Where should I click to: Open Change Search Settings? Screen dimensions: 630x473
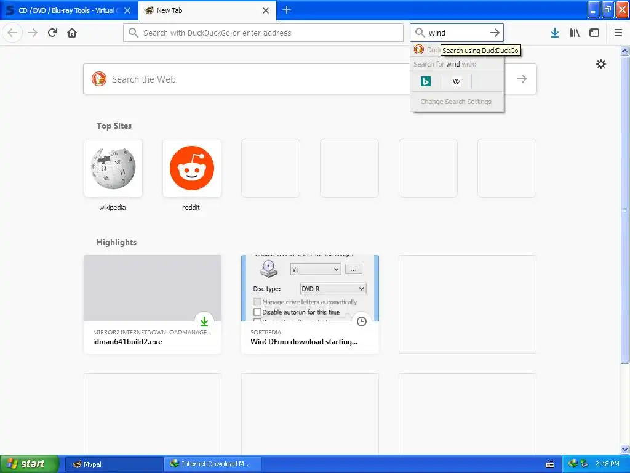pos(456,102)
